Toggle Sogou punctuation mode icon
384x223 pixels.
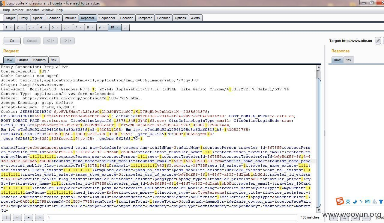pos(361,201)
